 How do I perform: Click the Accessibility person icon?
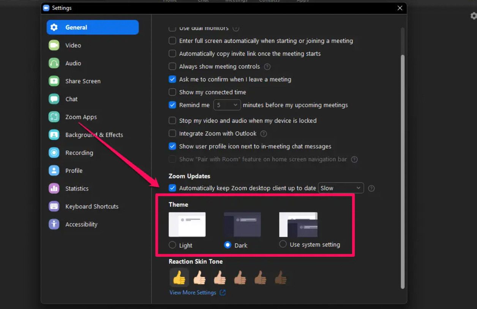pyautogui.click(x=54, y=224)
